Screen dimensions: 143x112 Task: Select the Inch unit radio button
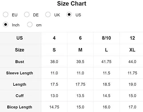tap(5, 25)
